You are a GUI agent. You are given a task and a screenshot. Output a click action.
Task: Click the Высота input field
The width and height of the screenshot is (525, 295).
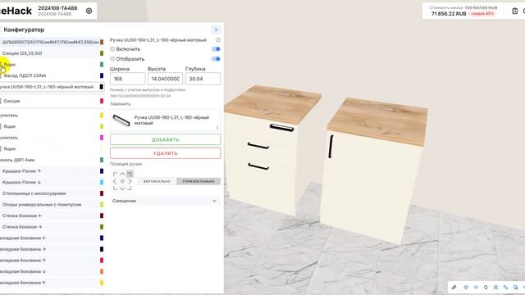(x=165, y=79)
